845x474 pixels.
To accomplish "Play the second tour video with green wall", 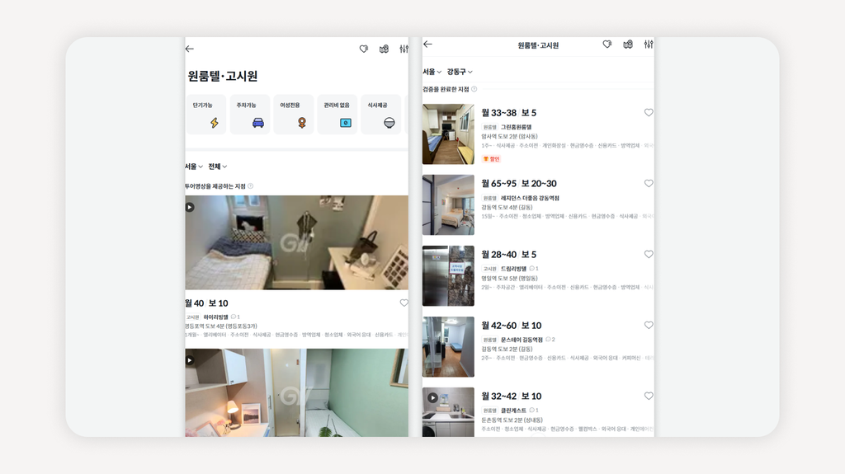I will 190,359.
